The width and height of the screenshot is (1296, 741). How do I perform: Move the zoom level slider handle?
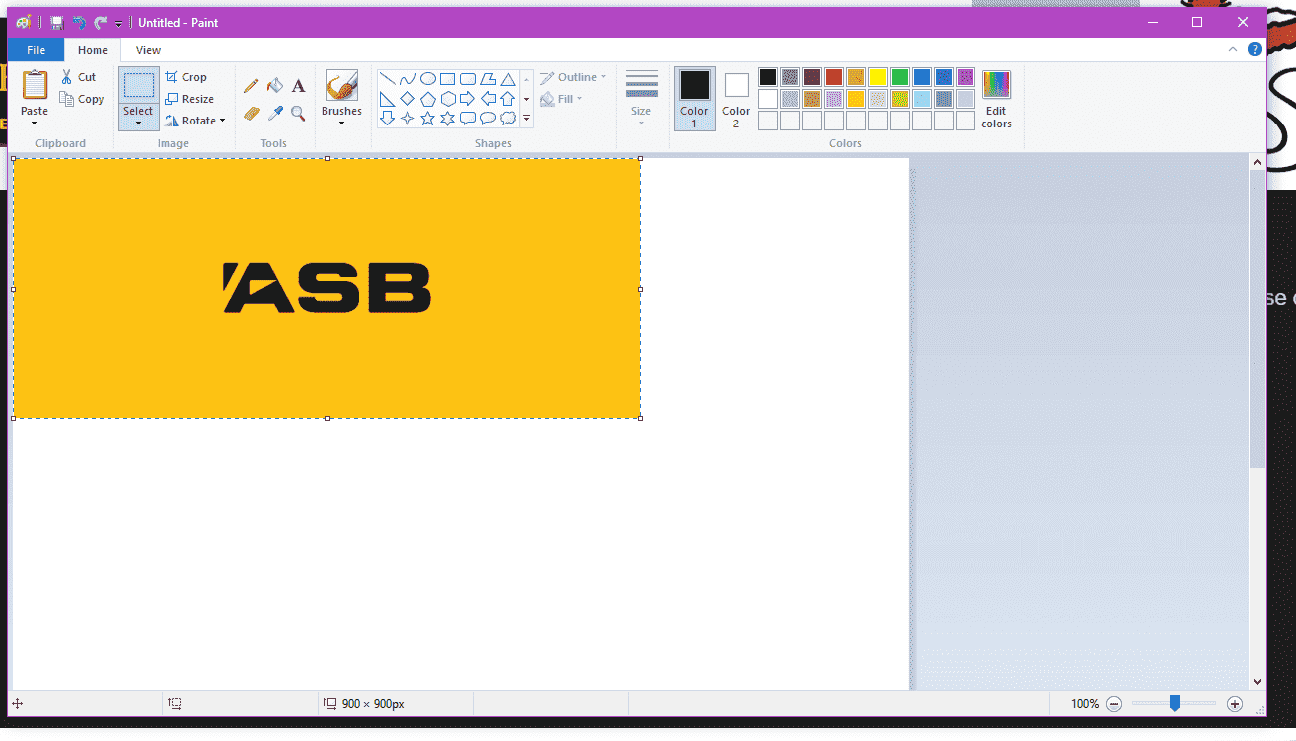[x=1175, y=703]
